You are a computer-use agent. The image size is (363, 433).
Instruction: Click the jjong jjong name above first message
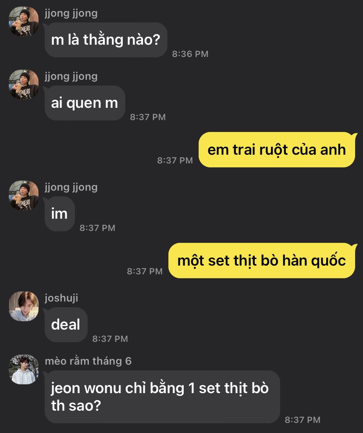[71, 14]
